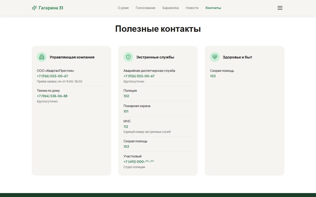
Task: Open the hamburger menu icon
Action: point(280,8)
